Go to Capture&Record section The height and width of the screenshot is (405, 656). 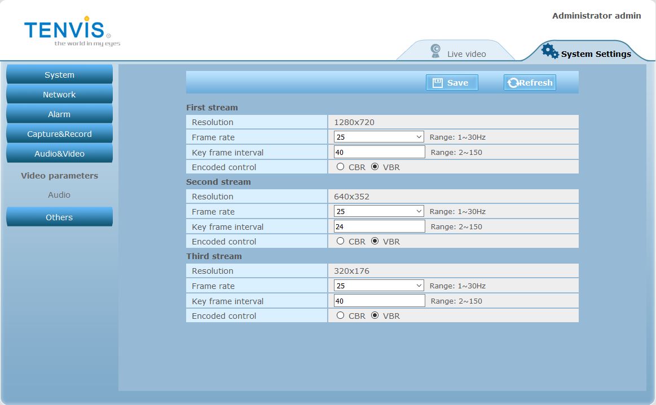[x=59, y=134]
